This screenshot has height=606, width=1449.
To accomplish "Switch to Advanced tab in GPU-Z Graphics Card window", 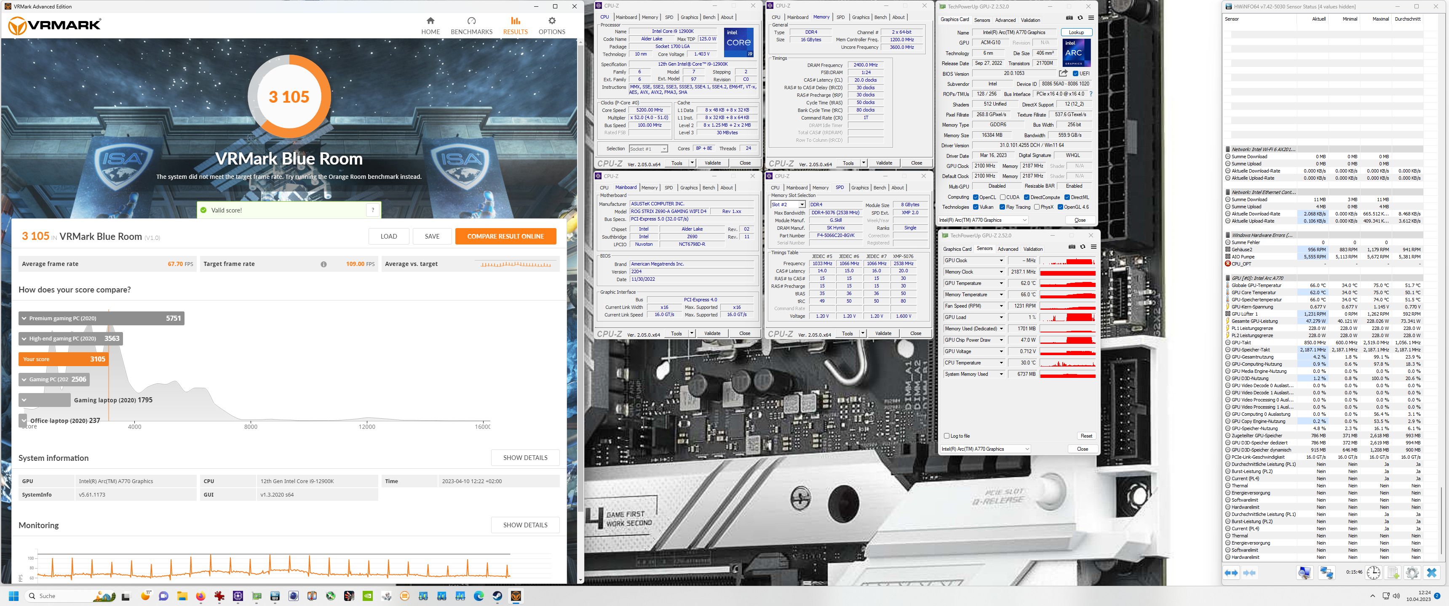I will coord(1006,20).
